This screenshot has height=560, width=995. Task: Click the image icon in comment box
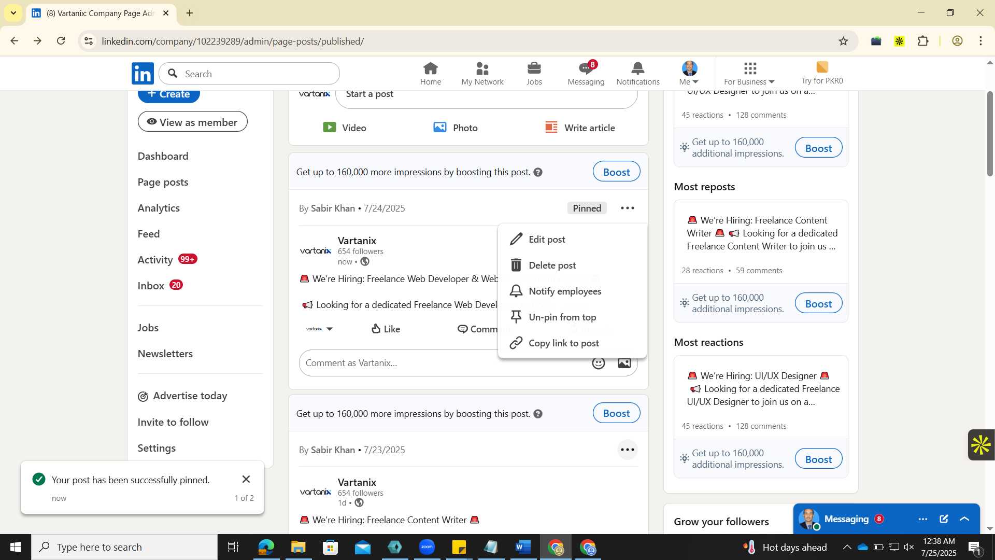(624, 363)
